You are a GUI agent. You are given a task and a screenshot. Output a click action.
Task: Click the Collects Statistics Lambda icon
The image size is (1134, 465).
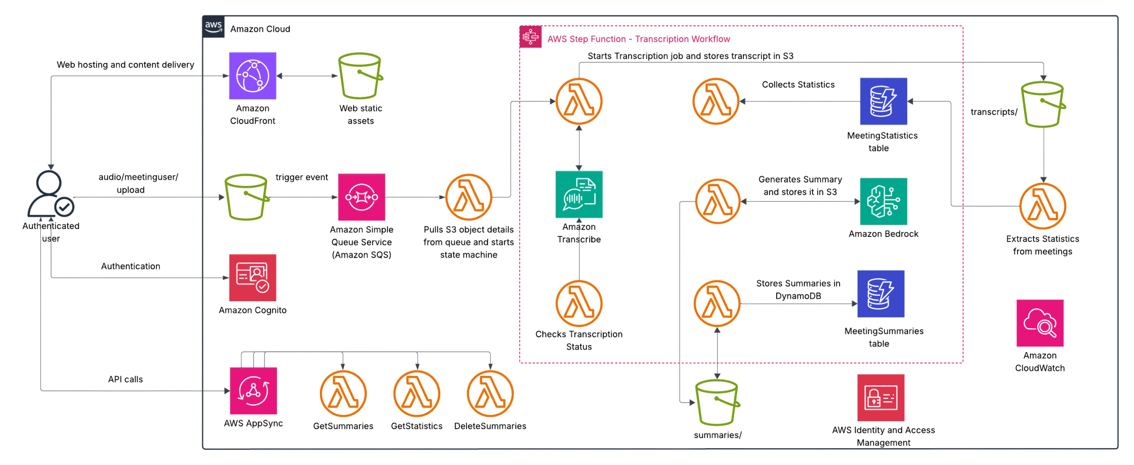coord(716,101)
